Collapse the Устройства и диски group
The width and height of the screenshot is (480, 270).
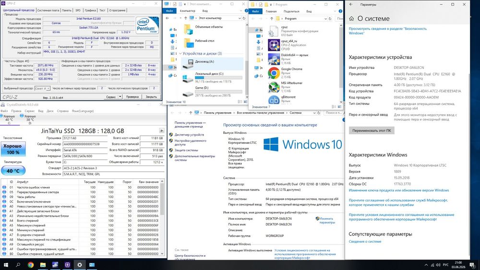point(180,54)
